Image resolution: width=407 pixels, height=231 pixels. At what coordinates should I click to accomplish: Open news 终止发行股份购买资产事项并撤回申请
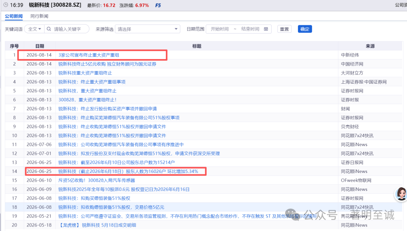(x=108, y=109)
